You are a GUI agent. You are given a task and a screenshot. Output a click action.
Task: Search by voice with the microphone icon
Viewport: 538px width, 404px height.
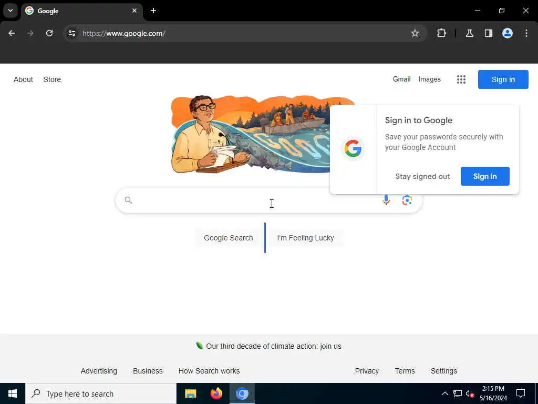(x=386, y=200)
